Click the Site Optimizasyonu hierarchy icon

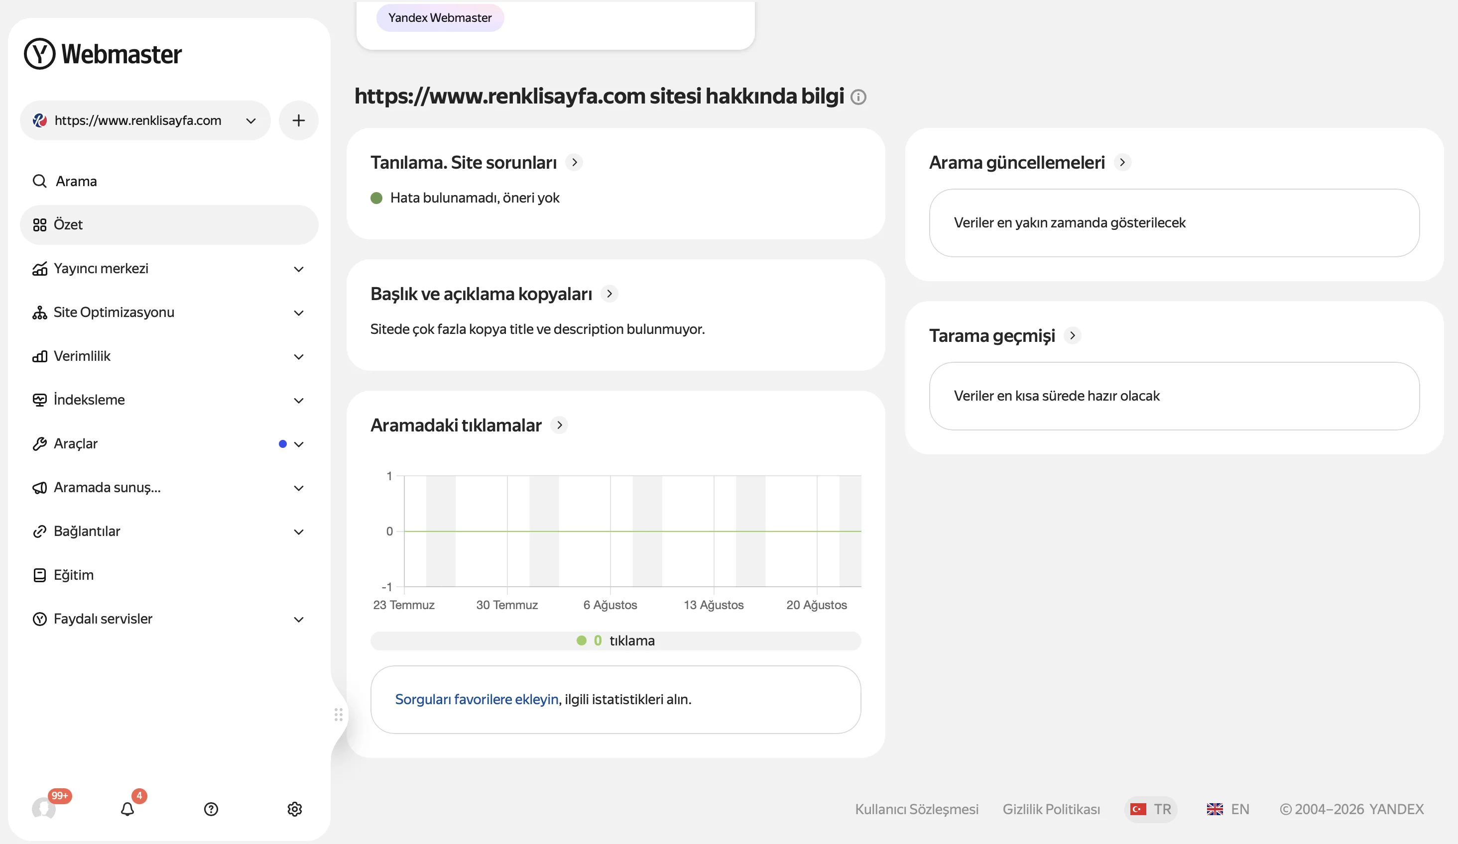pos(39,313)
